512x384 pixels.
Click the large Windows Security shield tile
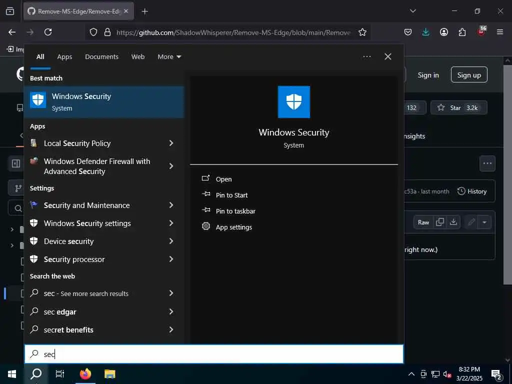[x=293, y=102]
